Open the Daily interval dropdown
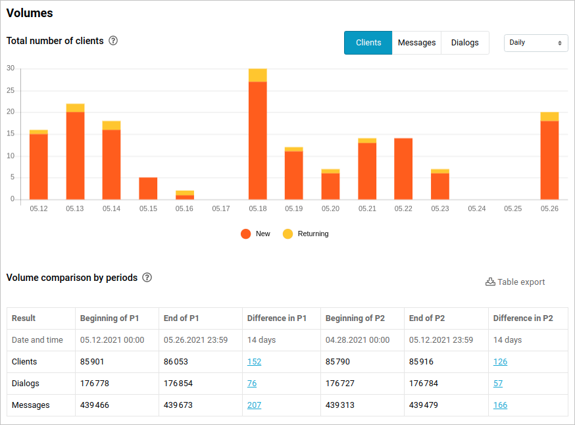 [x=536, y=43]
